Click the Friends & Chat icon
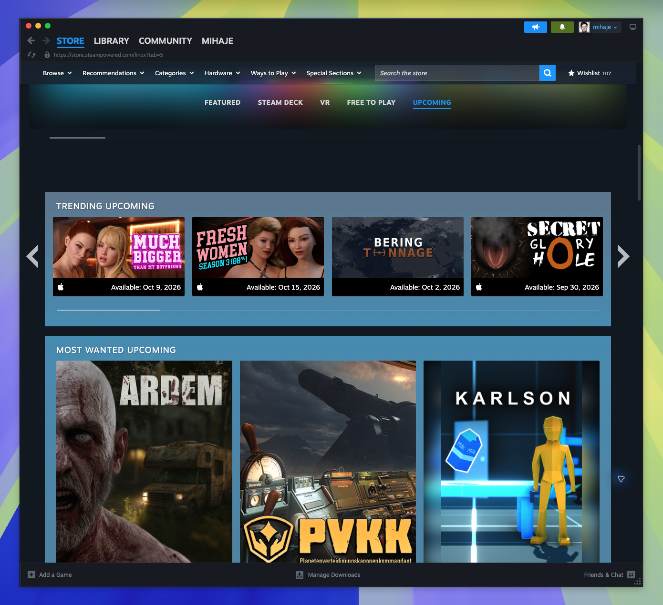Viewport: 663px width, 605px height. click(x=631, y=575)
